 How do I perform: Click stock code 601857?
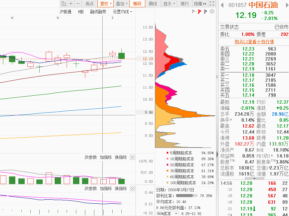pos(237,5)
